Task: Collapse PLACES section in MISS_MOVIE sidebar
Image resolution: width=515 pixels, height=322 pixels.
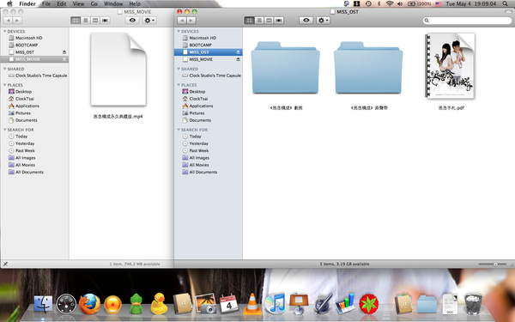Action: pos(5,85)
